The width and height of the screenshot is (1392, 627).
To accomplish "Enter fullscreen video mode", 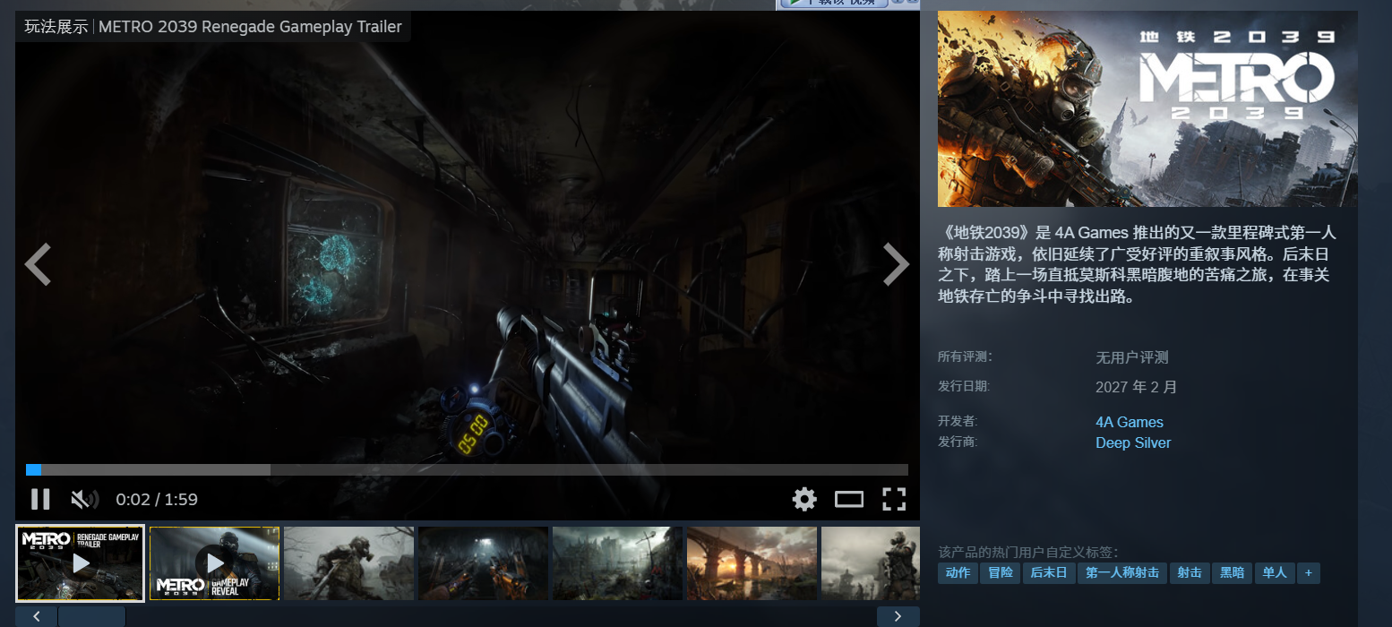I will [x=894, y=499].
